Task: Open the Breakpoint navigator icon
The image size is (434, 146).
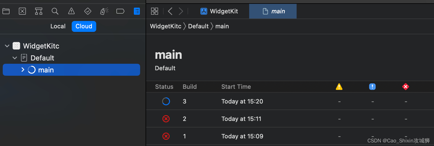Action: [x=120, y=11]
